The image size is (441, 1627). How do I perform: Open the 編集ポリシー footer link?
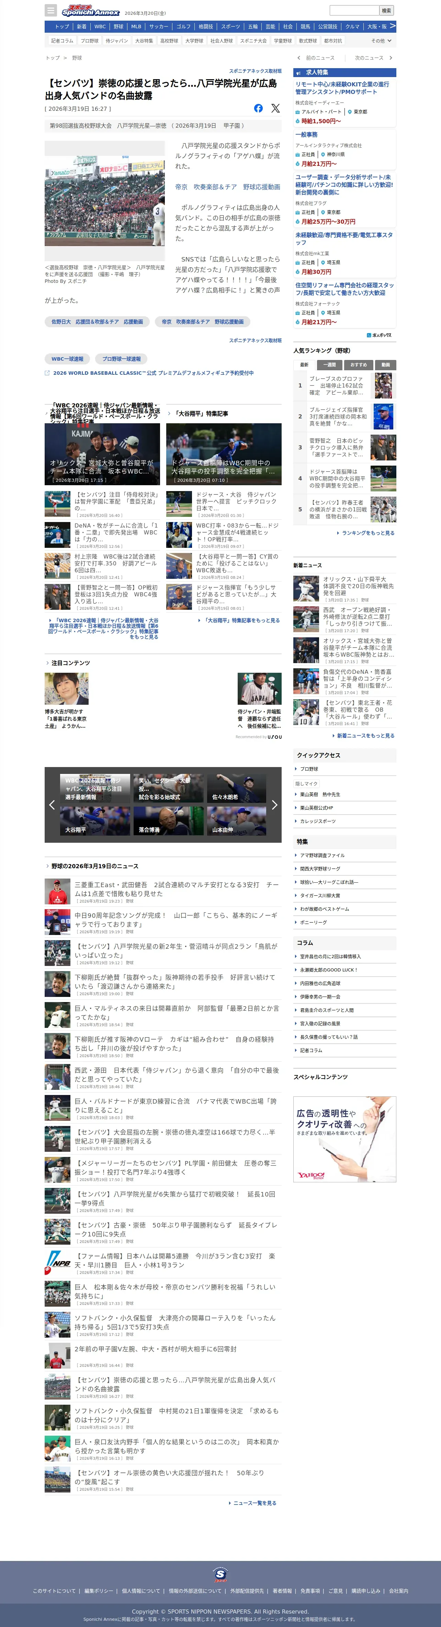pyautogui.click(x=99, y=1591)
